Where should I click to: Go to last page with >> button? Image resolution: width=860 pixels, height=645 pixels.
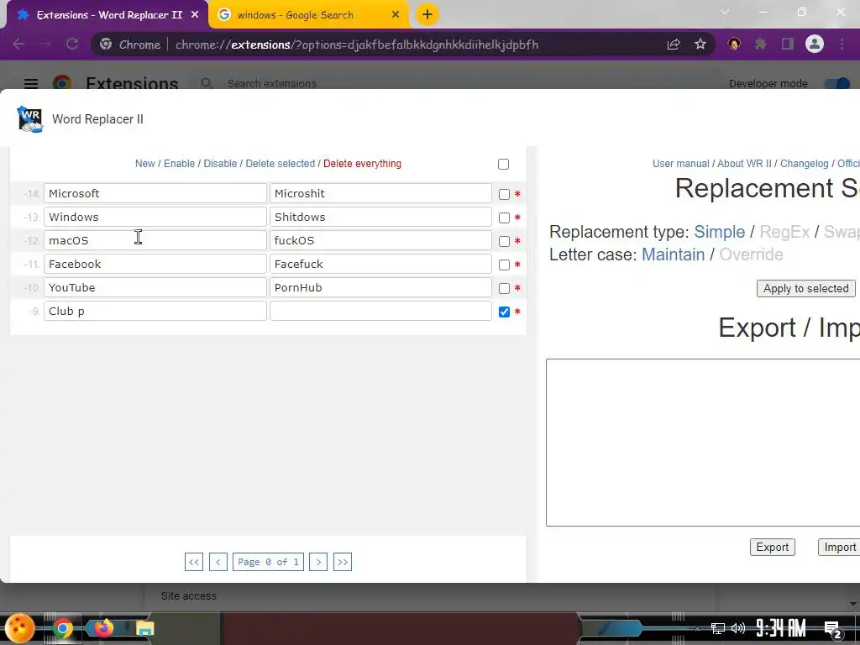pyautogui.click(x=343, y=562)
